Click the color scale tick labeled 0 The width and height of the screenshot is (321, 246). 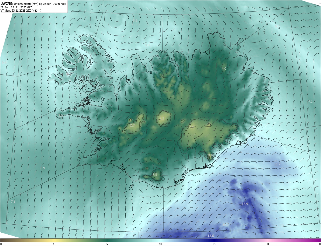1,244
